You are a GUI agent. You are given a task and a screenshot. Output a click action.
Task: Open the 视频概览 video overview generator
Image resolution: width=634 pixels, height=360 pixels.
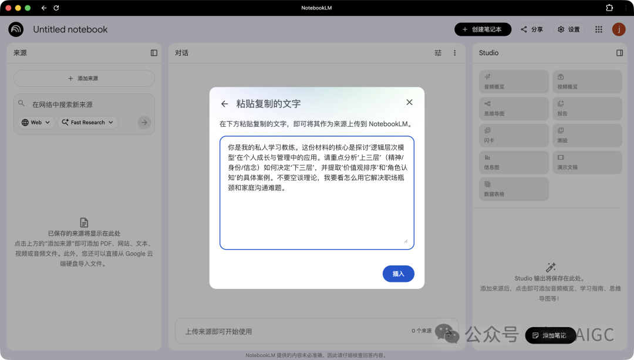pos(587,81)
